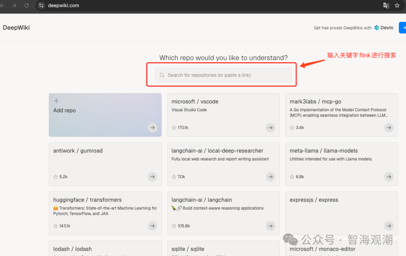Open huggingface / transformers card title
This screenshot has height=256, width=406.
click(87, 200)
